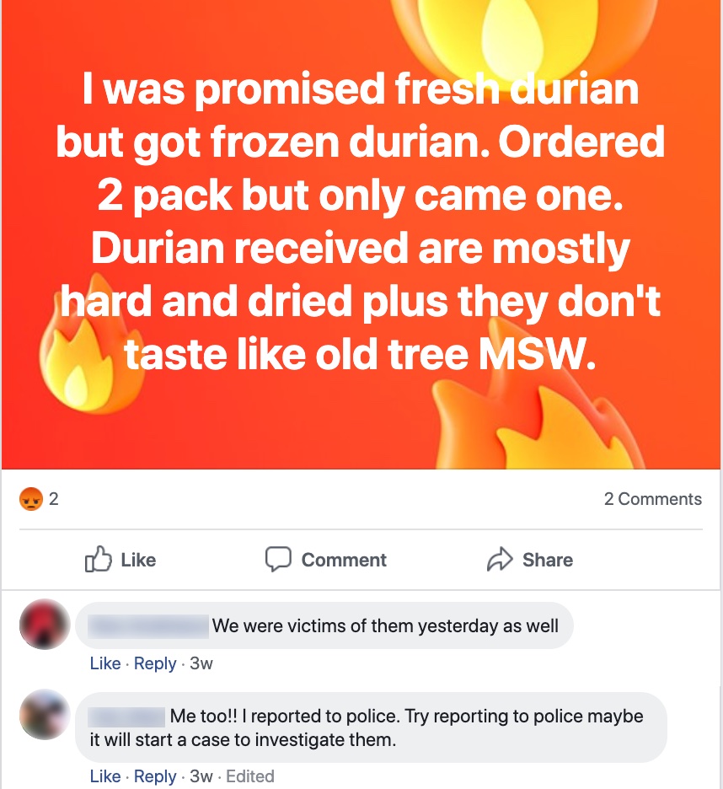Viewport: 723px width, 789px height.
Task: Click blurred name of first commenter
Action: [x=148, y=626]
